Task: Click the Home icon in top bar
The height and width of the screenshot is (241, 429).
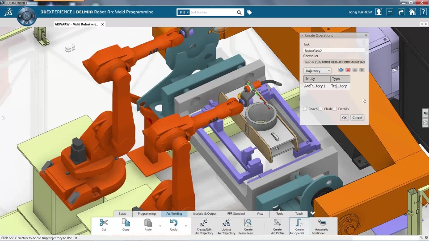Action: pyautogui.click(x=412, y=12)
